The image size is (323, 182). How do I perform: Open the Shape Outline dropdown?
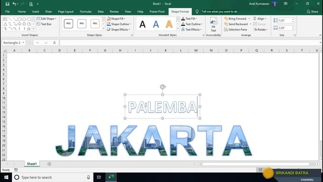(119, 24)
